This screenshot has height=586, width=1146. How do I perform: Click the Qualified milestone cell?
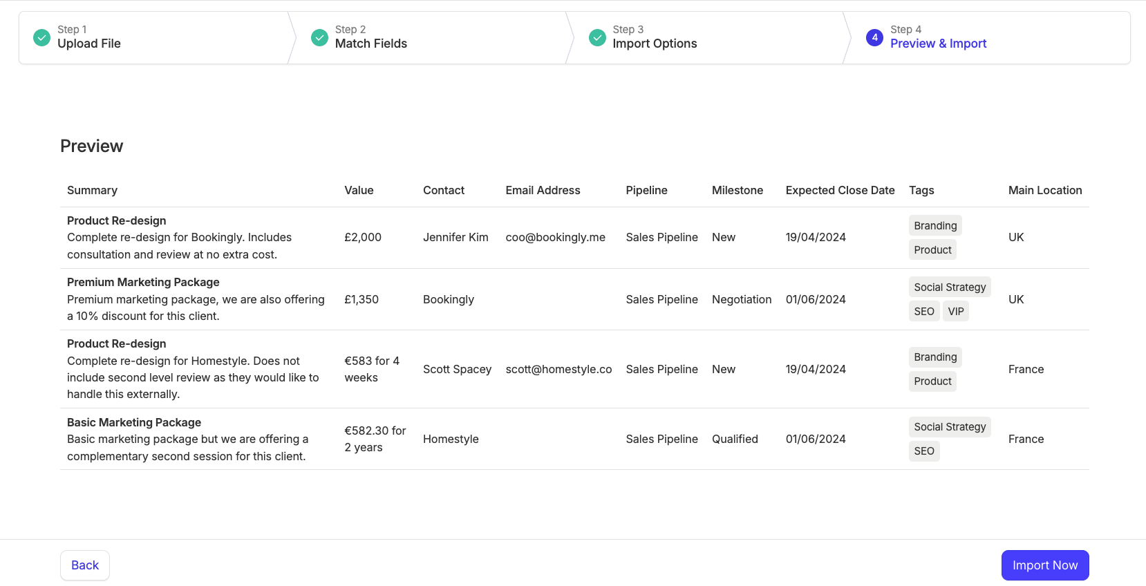pos(735,439)
